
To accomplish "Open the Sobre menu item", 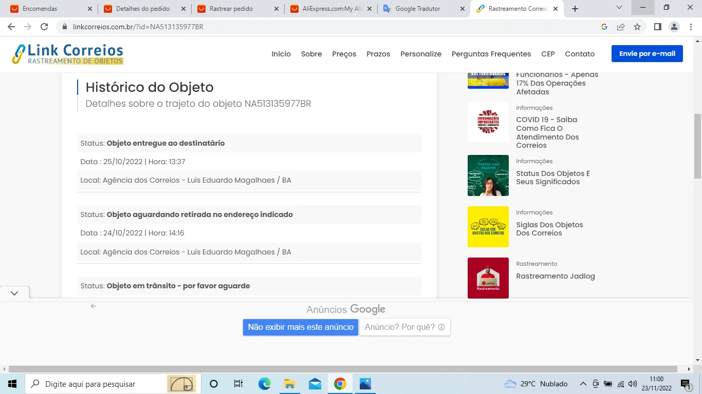I will 311,54.
